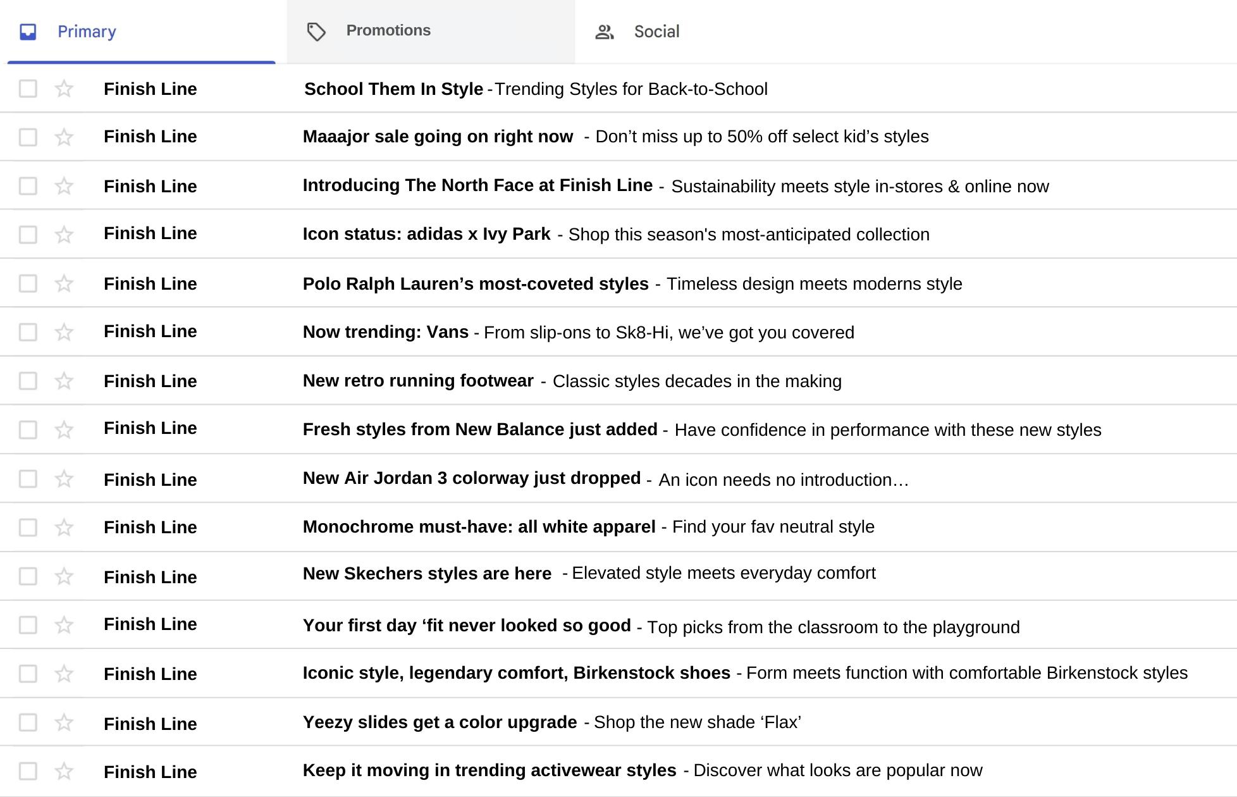This screenshot has height=797, width=1237.
Task: Star the 'New retro running footwear' email
Action: click(64, 381)
